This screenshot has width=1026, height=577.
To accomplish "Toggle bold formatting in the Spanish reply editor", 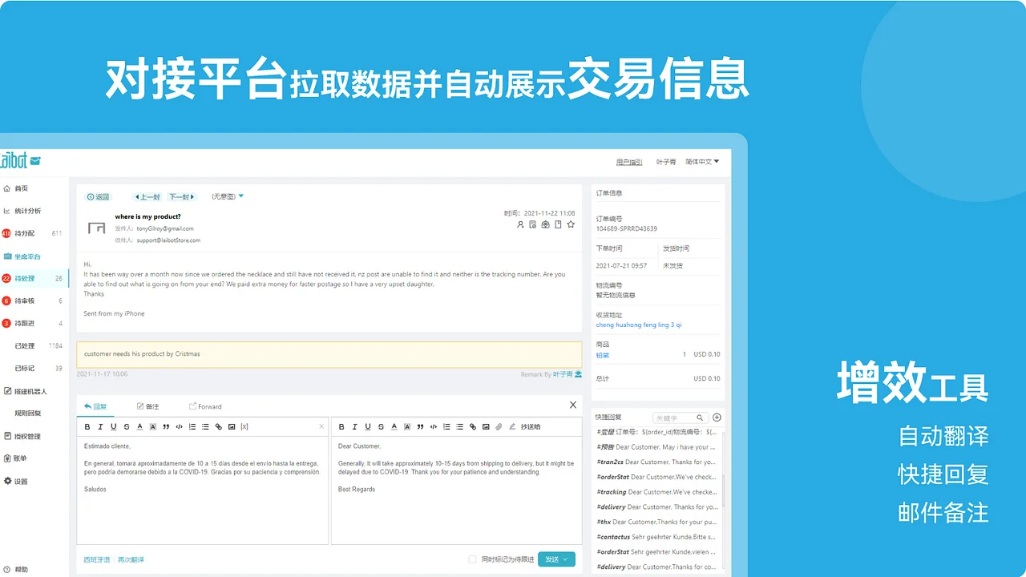I will (x=87, y=426).
